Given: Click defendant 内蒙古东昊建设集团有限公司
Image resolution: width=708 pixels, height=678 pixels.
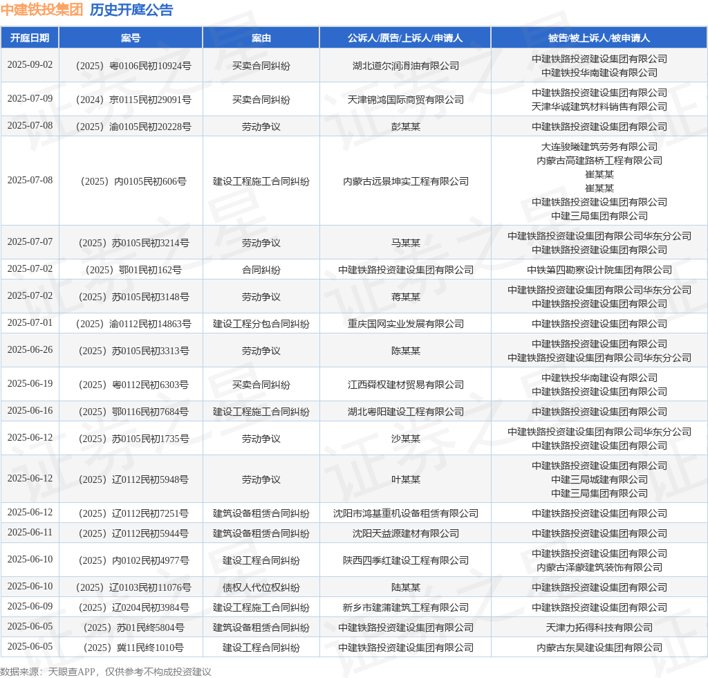Looking at the screenshot, I should coord(599,648).
